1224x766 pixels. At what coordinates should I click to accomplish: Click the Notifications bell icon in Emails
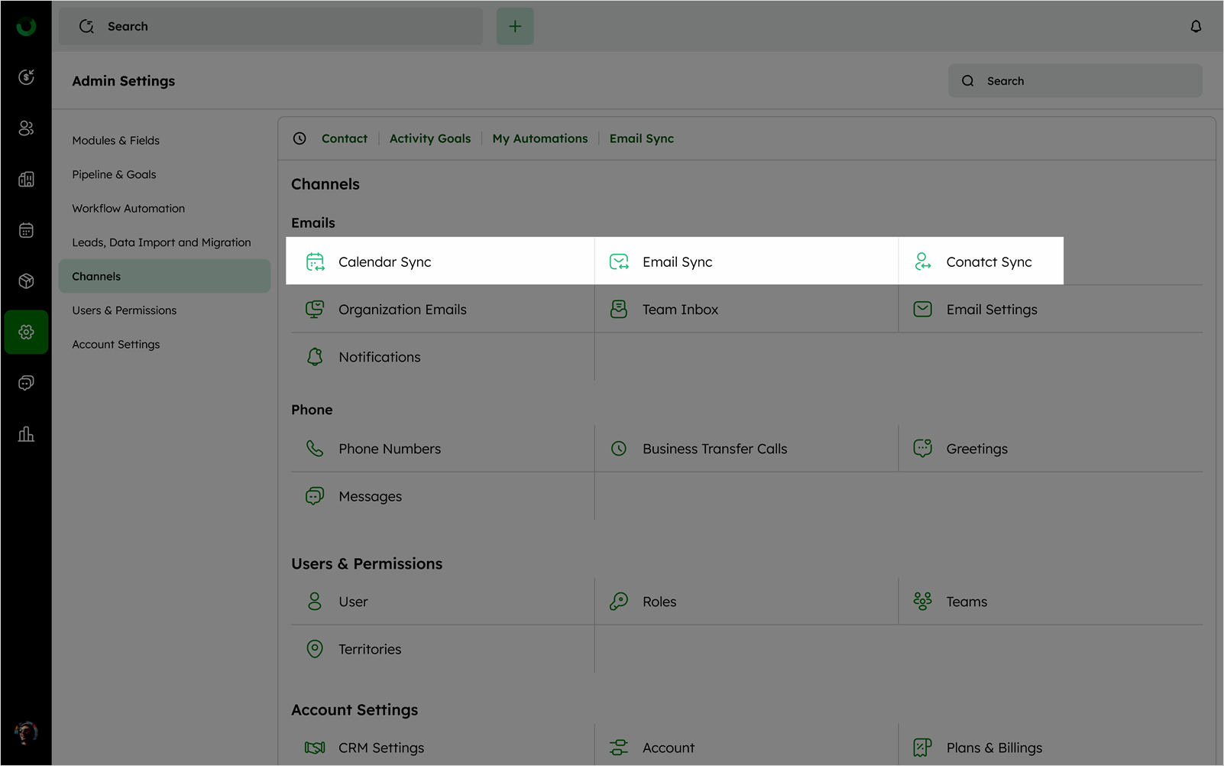(315, 357)
